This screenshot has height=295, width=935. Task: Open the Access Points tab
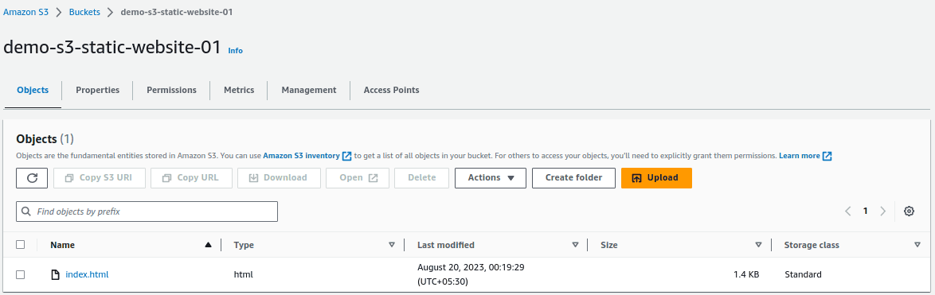pyautogui.click(x=391, y=90)
